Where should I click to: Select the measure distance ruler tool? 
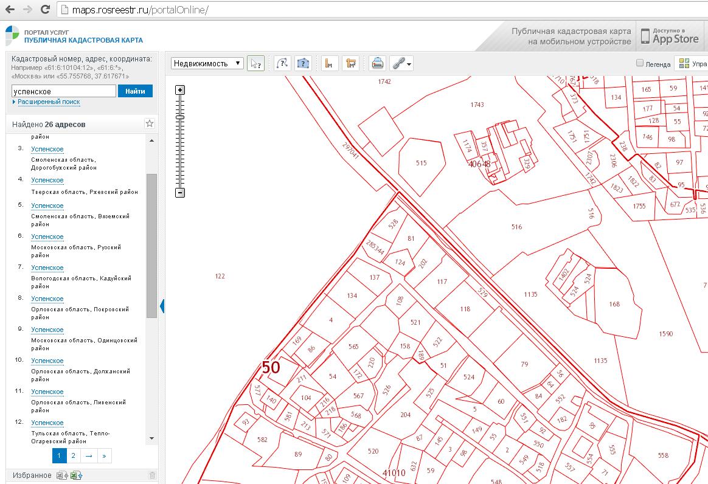330,63
